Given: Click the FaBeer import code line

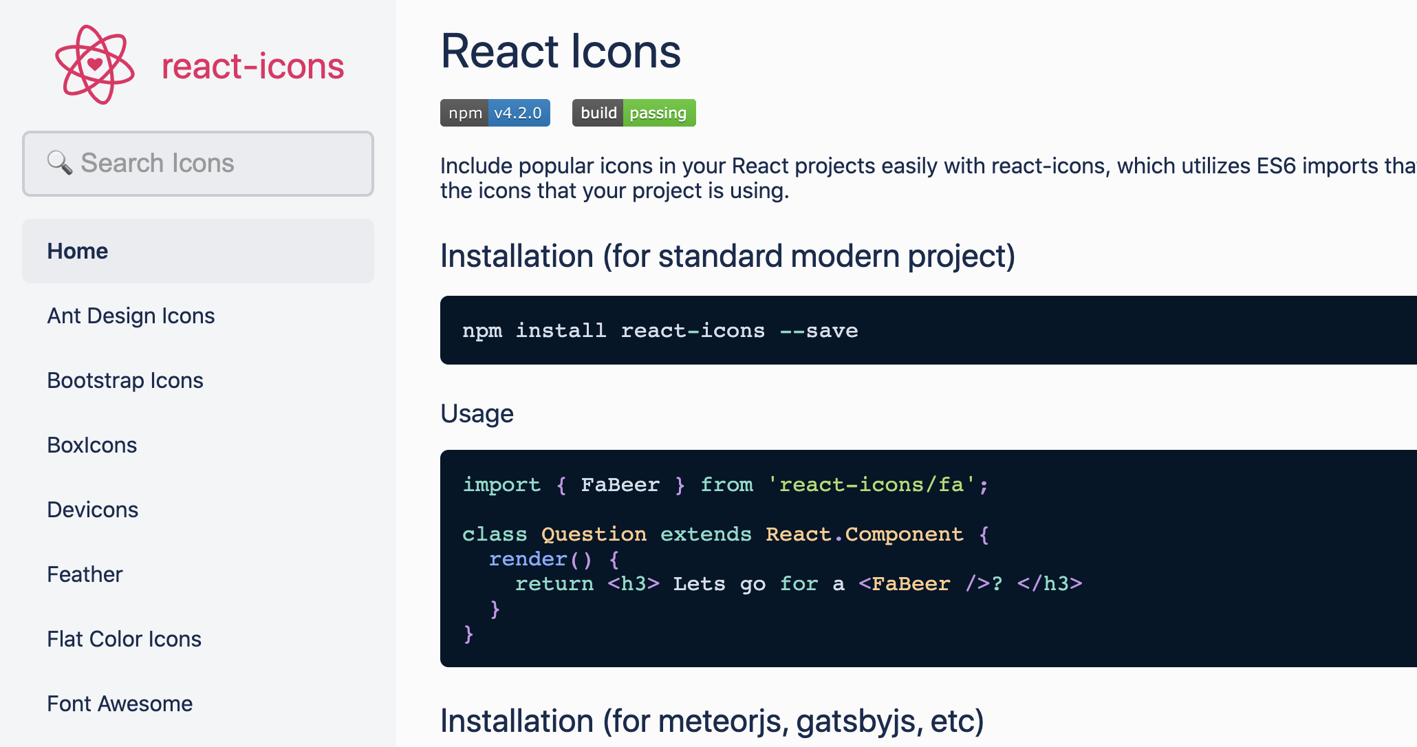Looking at the screenshot, I should (x=725, y=485).
